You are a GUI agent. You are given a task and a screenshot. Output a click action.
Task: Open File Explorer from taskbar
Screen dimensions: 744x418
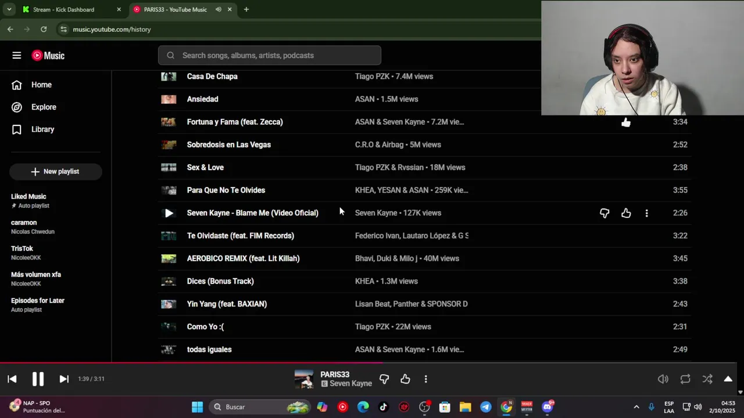[x=465, y=407]
